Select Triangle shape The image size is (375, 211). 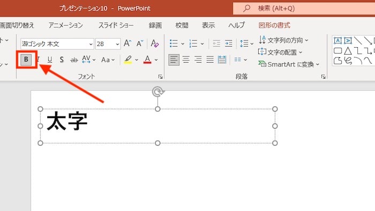(348, 51)
